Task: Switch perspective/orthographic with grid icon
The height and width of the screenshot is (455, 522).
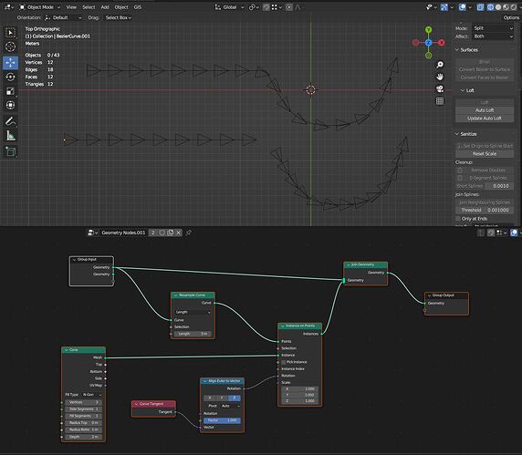Action: 440,101
